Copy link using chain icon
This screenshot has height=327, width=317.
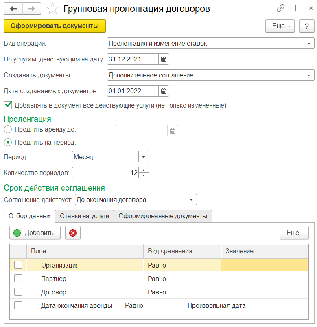click(x=280, y=8)
